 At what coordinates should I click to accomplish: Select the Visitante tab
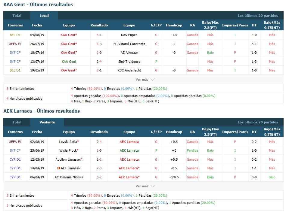click(47, 122)
